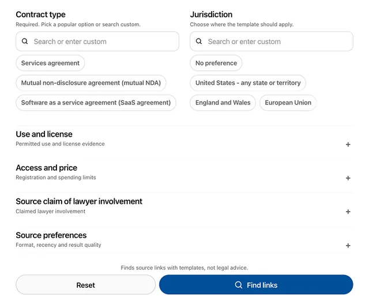Open the Source claim of lawyer involvement heading

coord(79,201)
